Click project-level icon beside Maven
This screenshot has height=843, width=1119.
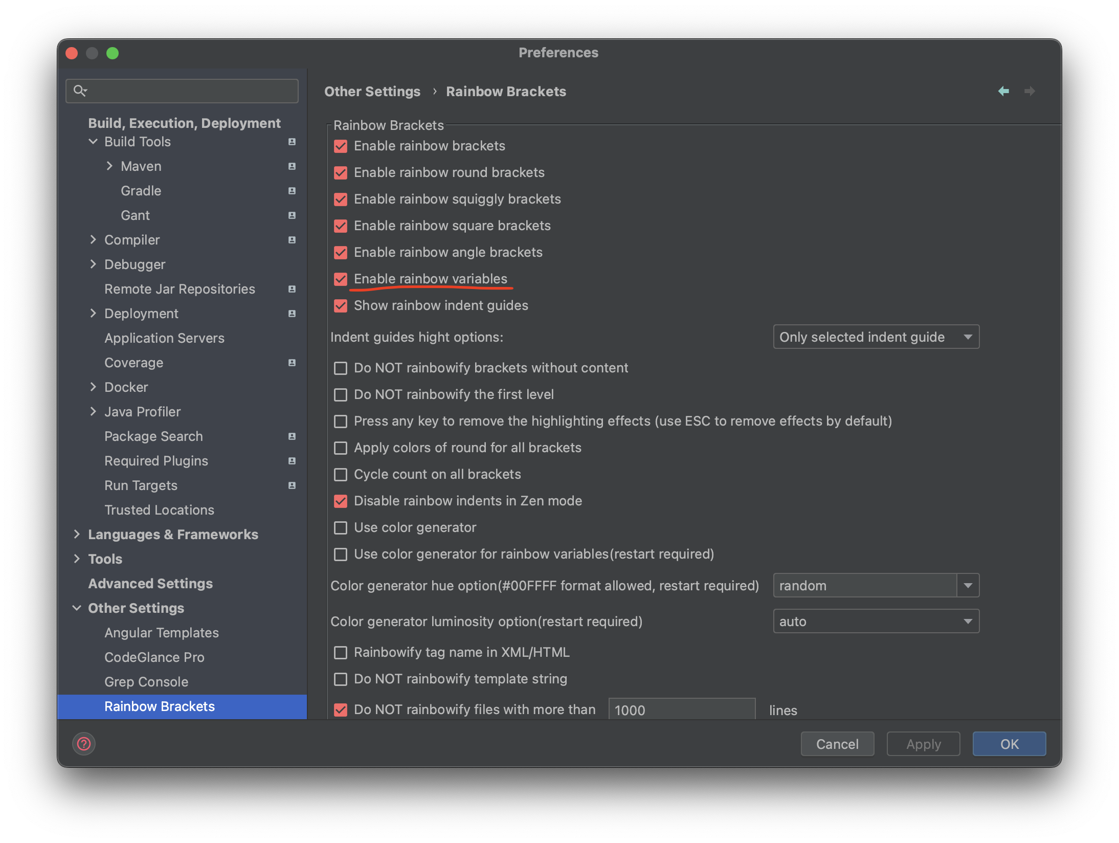pos(292,166)
